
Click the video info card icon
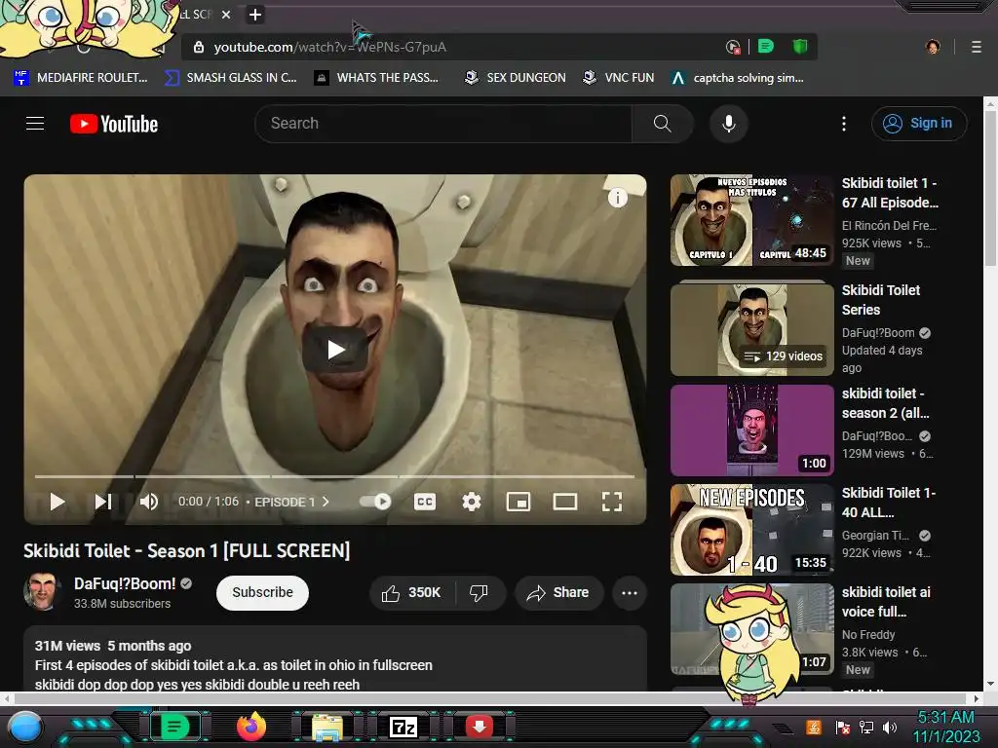[x=617, y=198]
